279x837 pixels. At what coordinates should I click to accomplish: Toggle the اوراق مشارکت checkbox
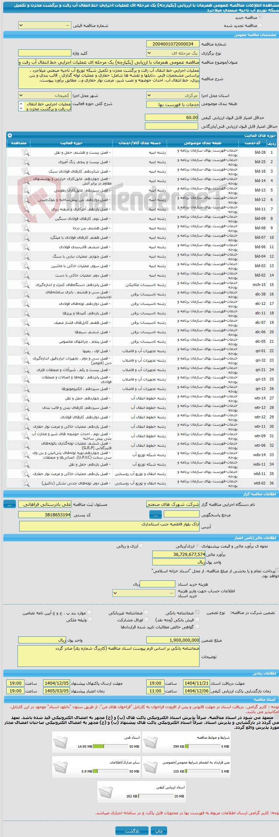coord(146,619)
